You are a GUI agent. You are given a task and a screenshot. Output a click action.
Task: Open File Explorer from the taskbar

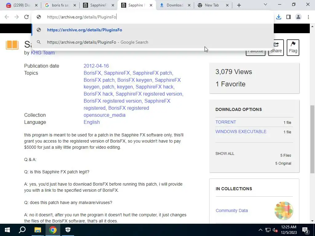point(38,230)
